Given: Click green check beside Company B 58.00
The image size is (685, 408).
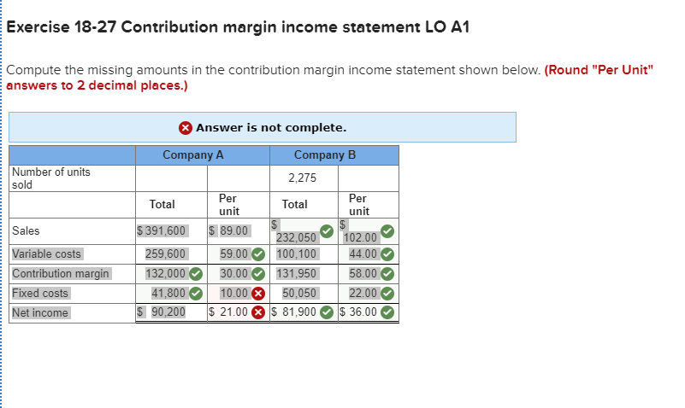Looking at the screenshot, I should pyautogui.click(x=387, y=274).
